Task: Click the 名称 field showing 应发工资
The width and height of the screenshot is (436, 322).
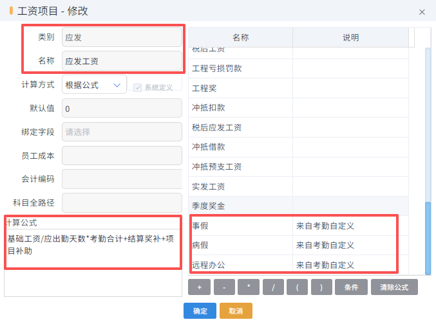Action: pyautogui.click(x=122, y=61)
